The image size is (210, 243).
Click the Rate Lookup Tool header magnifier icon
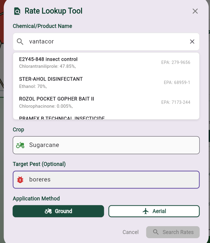[17, 11]
